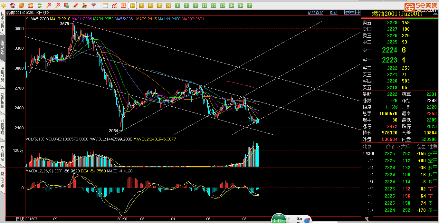Click the previous contract left-arrow box
439x223 pixels.
click(347, 12)
